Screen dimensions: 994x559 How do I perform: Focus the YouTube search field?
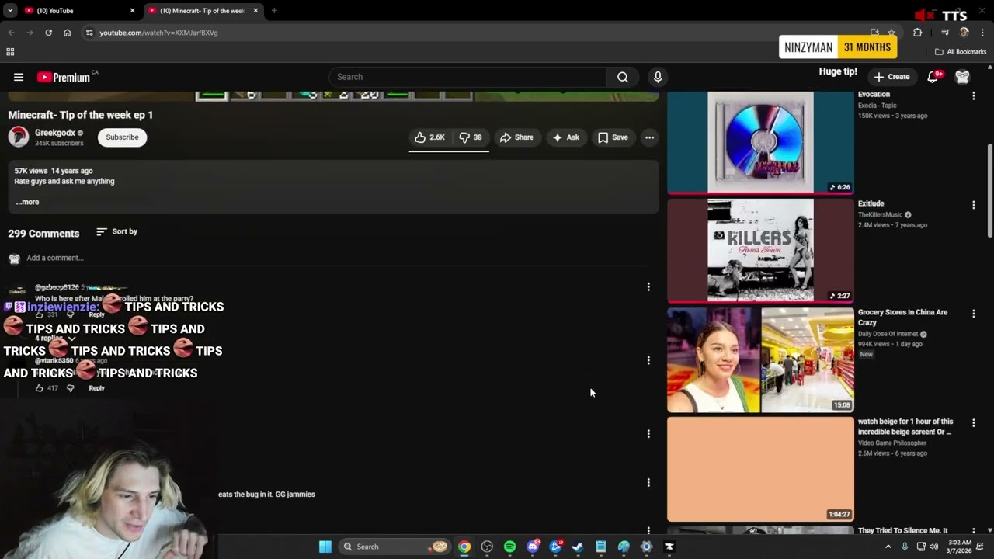(x=468, y=77)
